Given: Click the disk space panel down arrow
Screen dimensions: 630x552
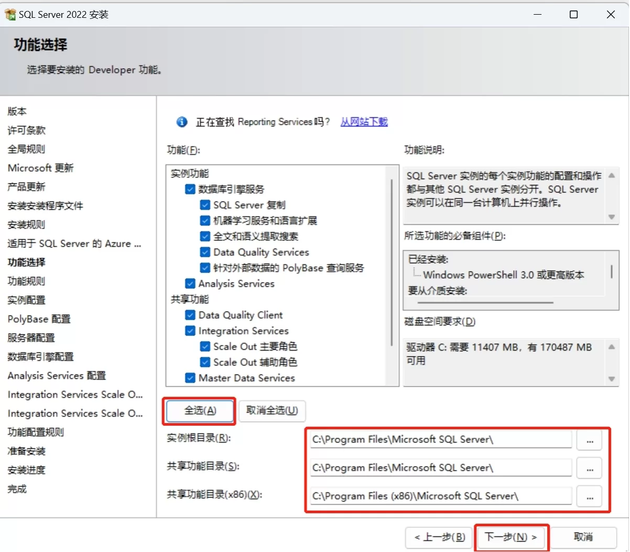Looking at the screenshot, I should 611,379.
